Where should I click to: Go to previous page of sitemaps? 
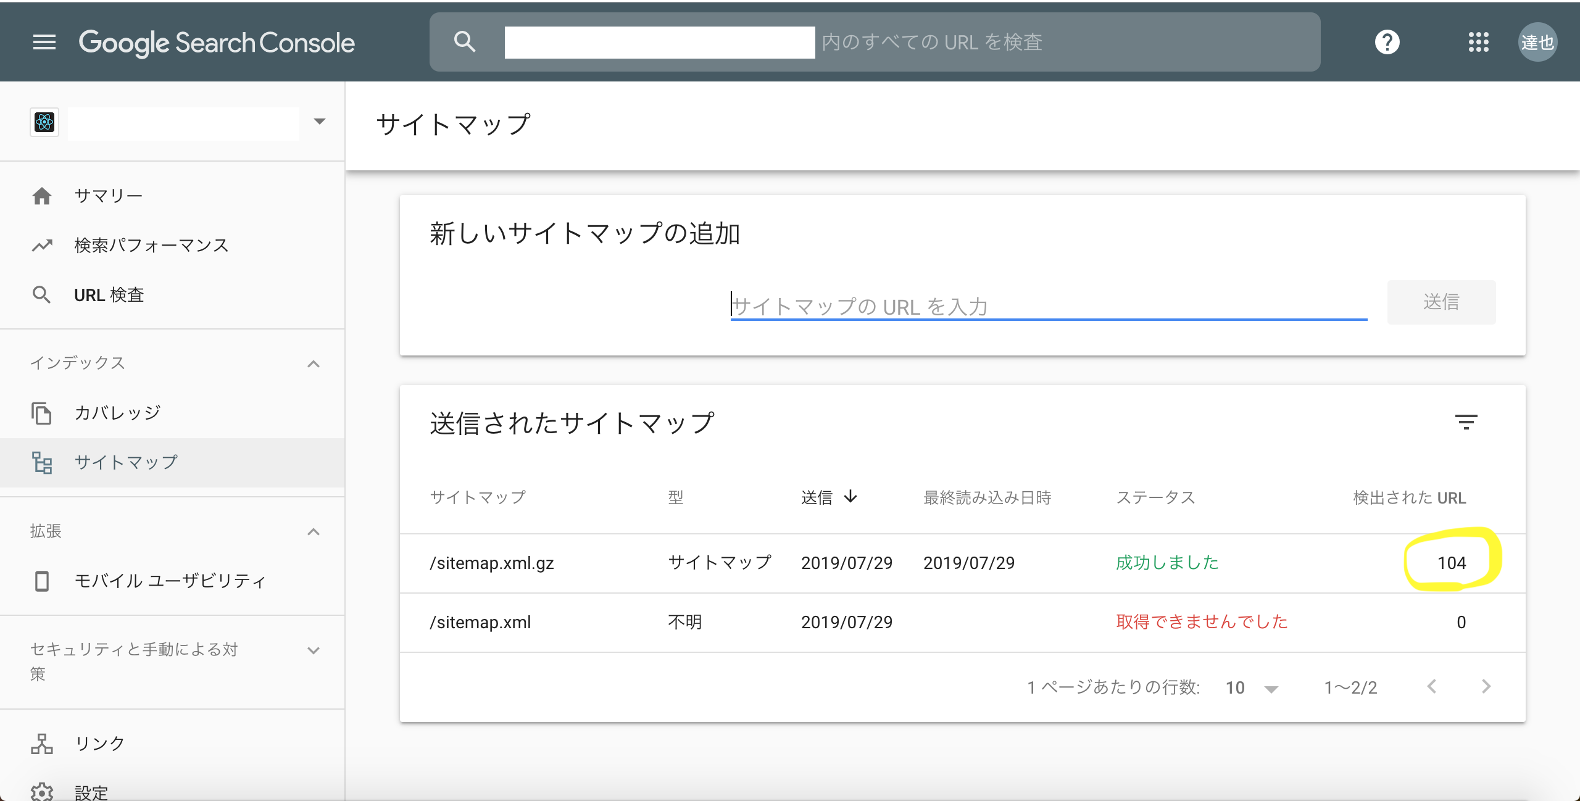[1432, 686]
